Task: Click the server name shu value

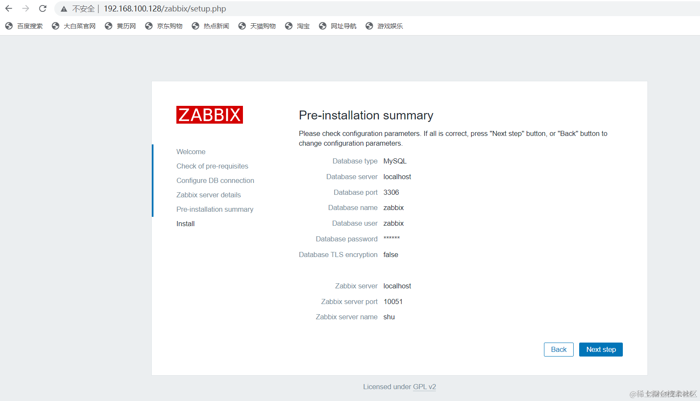Action: [x=389, y=317]
